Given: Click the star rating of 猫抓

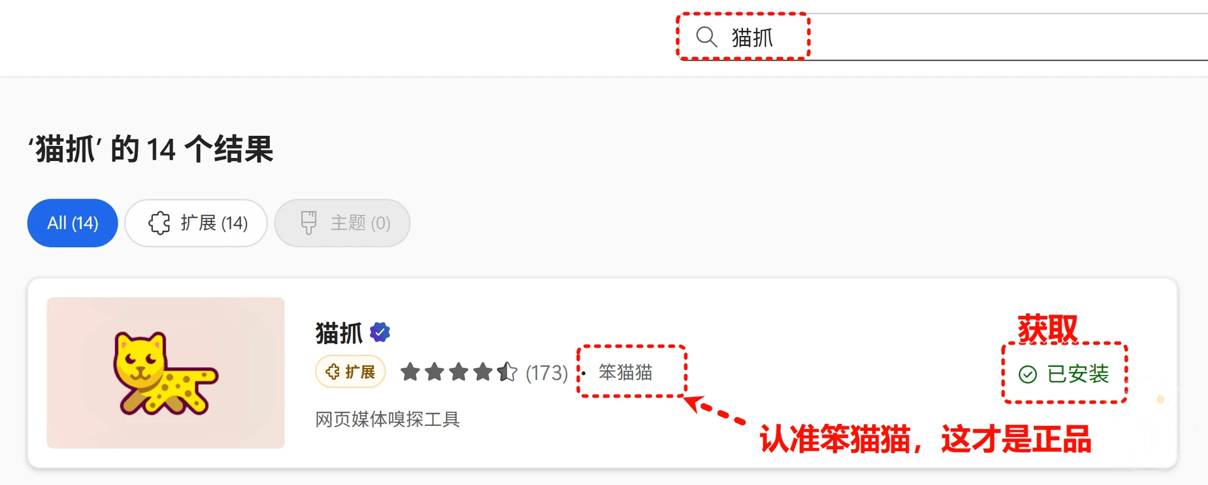Looking at the screenshot, I should pos(459,372).
